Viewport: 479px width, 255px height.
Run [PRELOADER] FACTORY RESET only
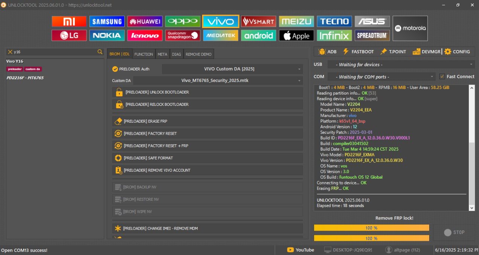(x=208, y=133)
